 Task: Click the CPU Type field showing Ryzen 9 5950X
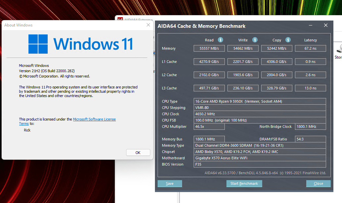coord(260,101)
